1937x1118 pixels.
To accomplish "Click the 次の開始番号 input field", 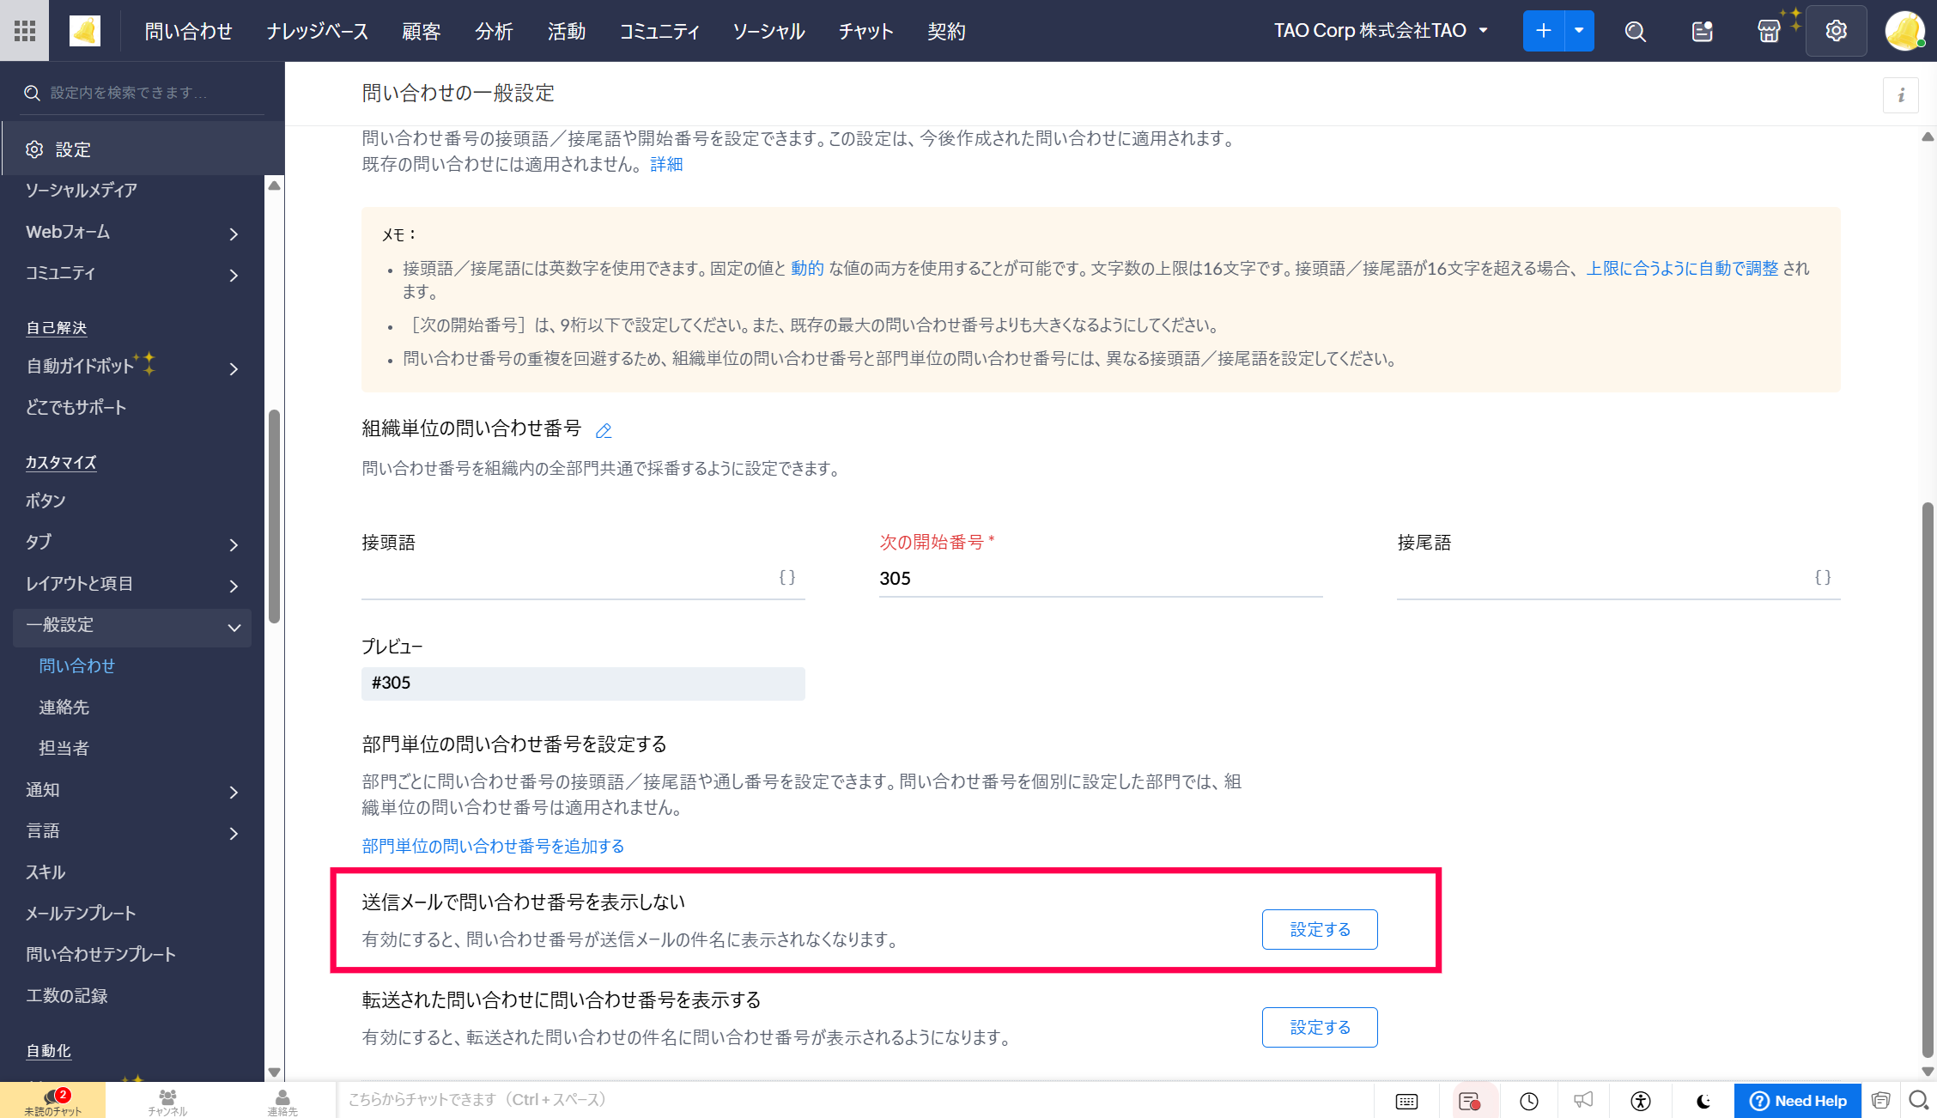I will pyautogui.click(x=1099, y=579).
